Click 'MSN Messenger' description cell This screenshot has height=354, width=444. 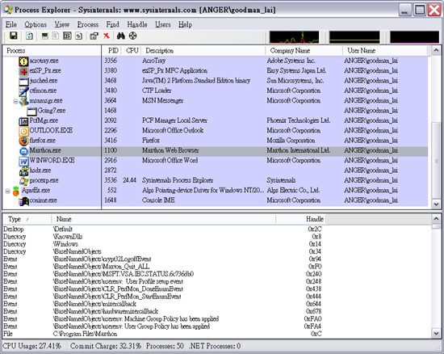point(162,100)
